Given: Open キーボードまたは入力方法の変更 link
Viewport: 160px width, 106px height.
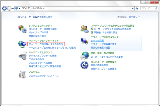Looking at the screenshot, I should pos(107,57).
